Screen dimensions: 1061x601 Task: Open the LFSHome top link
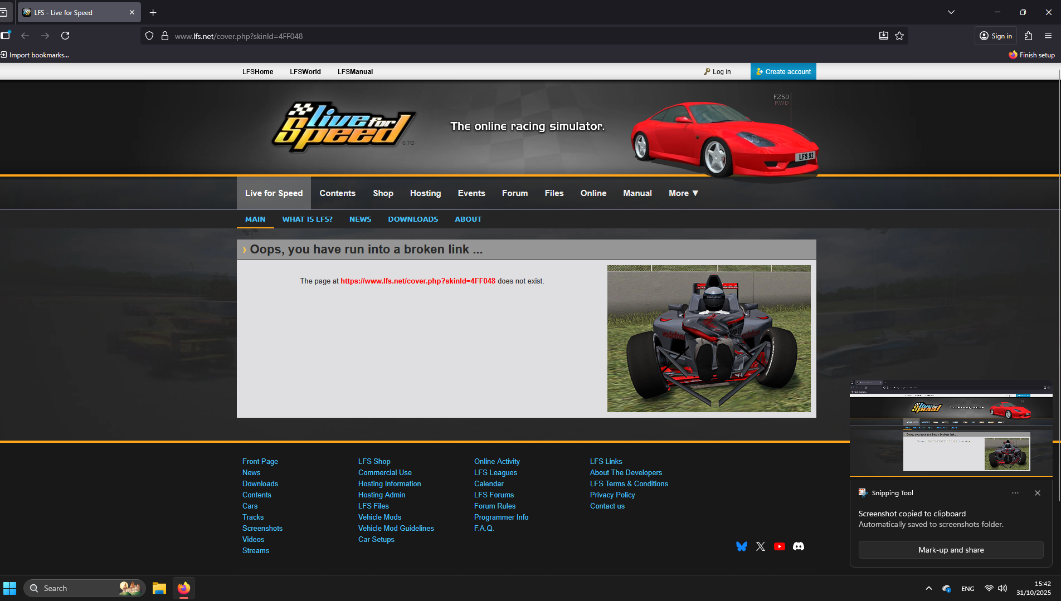click(x=258, y=72)
